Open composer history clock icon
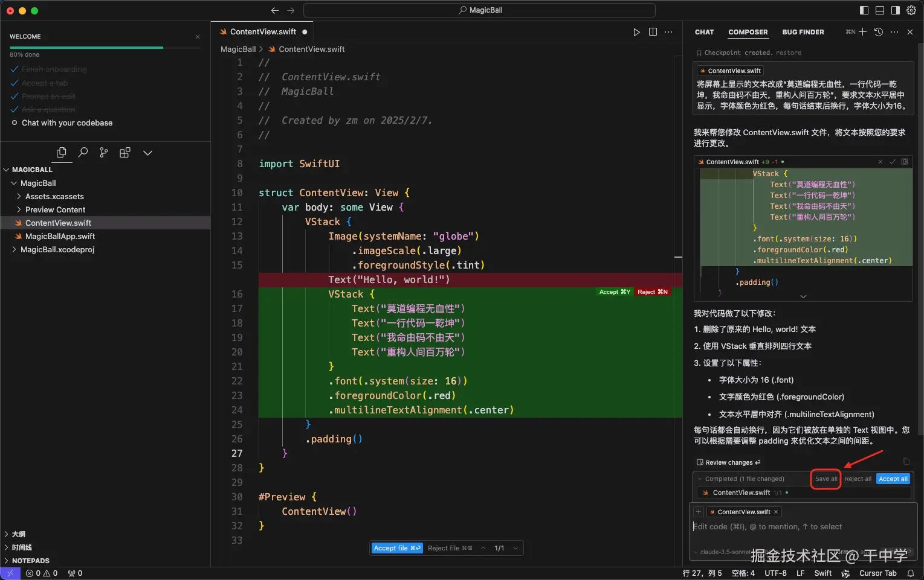The image size is (924, 580). [879, 32]
